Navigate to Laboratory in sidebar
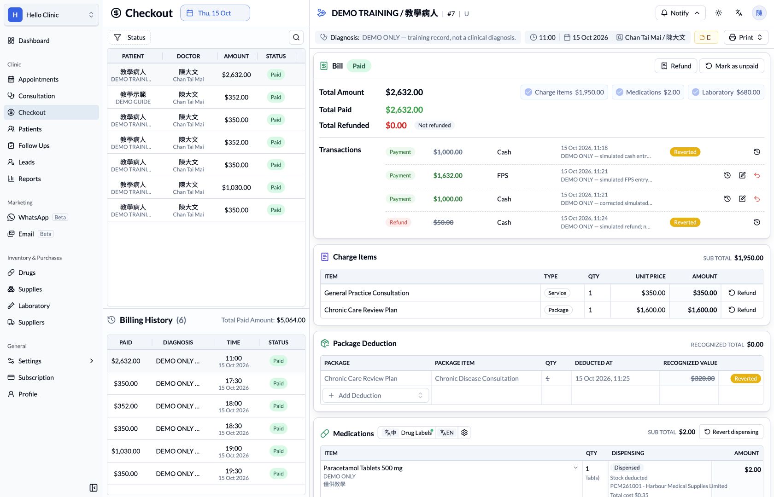This screenshot has width=774, height=497. pyautogui.click(x=51, y=306)
